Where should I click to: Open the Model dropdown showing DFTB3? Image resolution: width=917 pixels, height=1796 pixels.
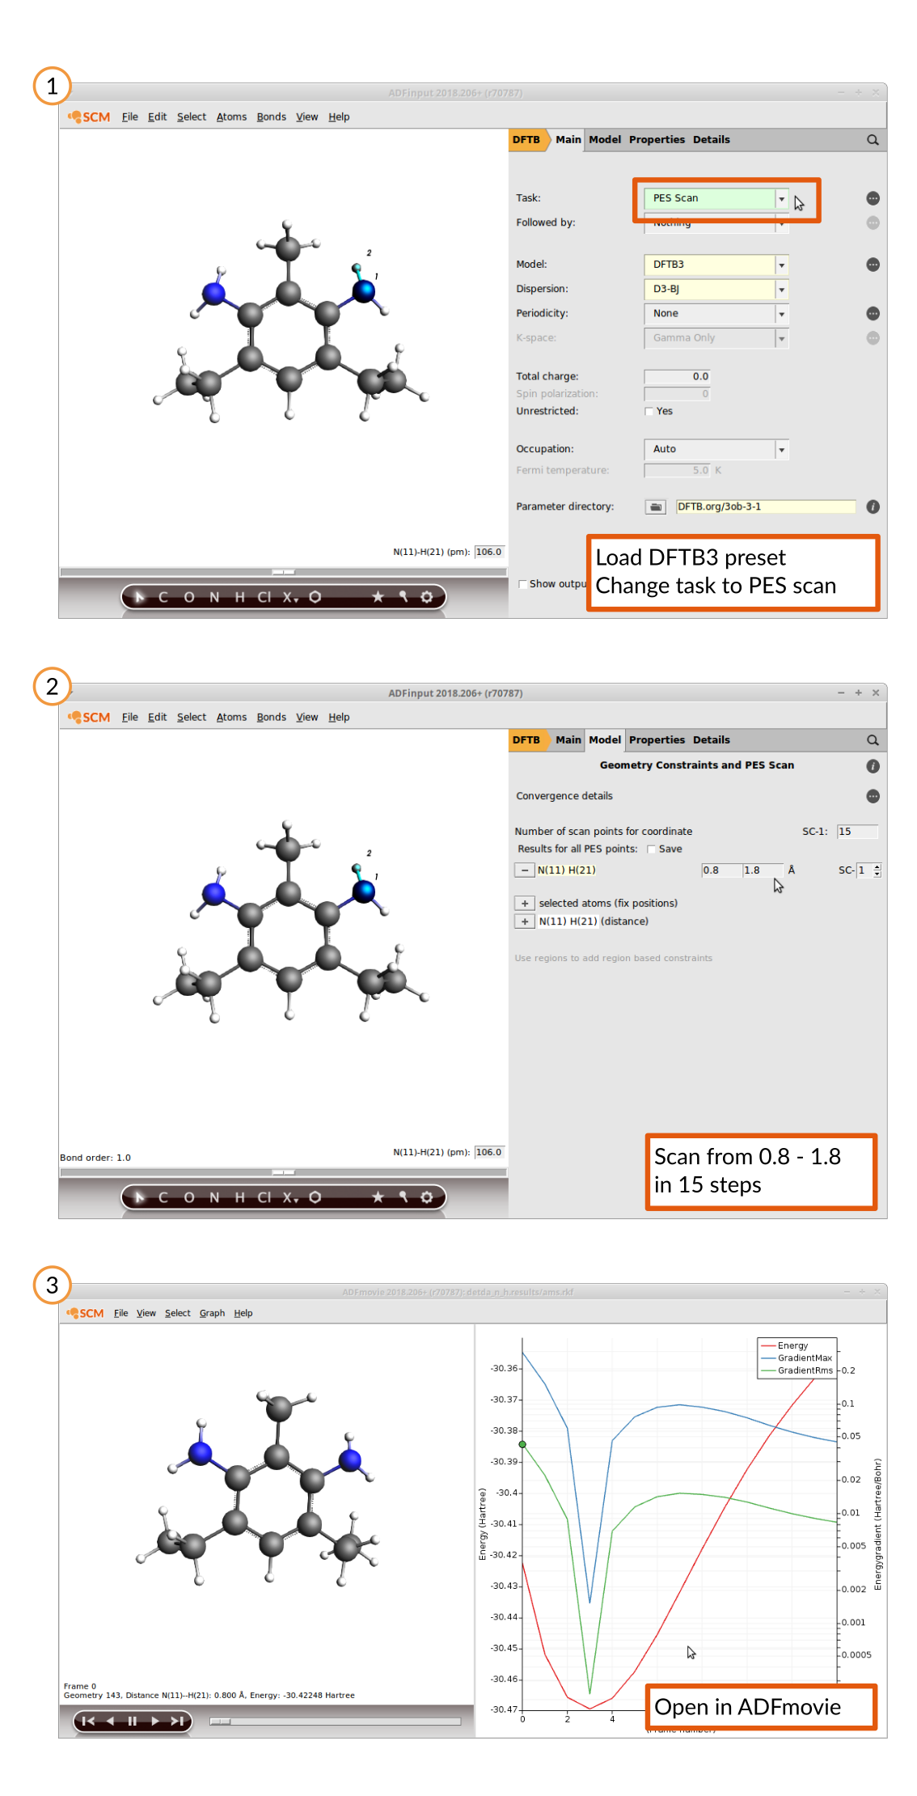716,265
